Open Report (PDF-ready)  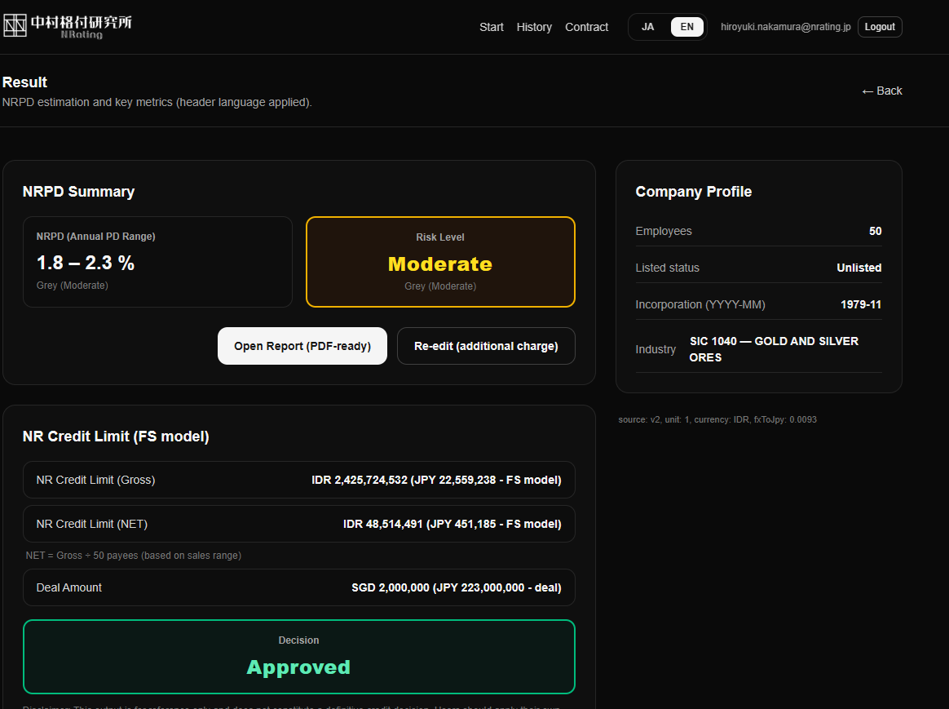[302, 346]
